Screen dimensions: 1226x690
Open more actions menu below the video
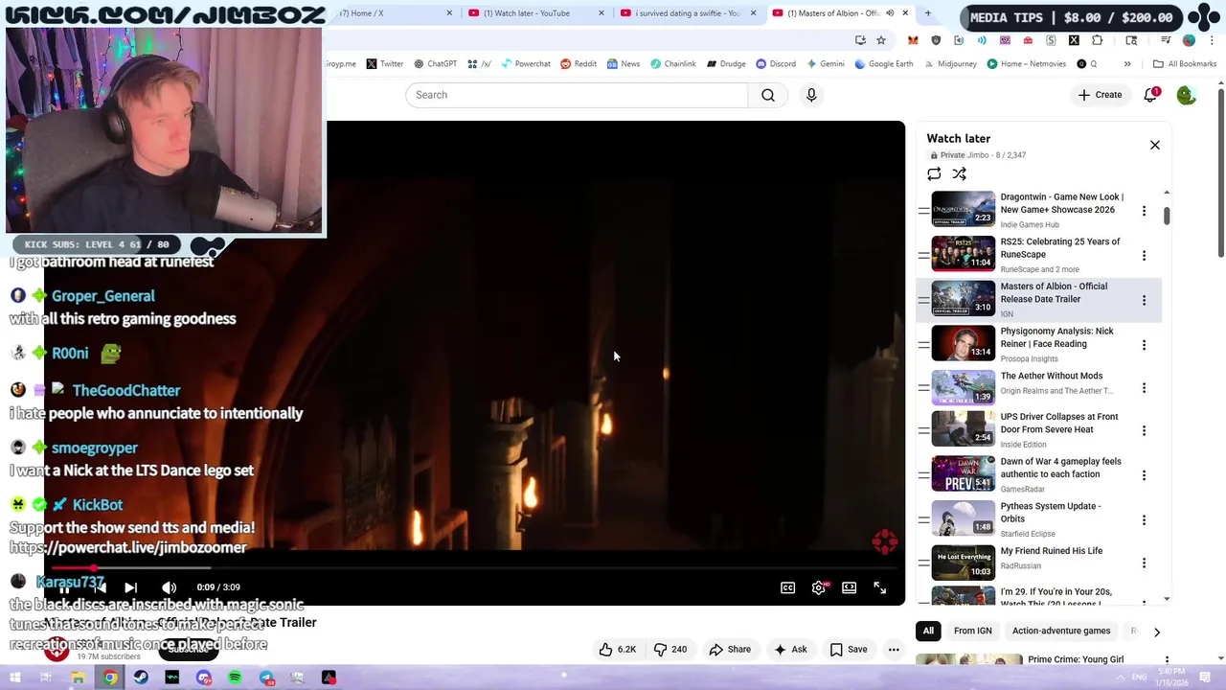pos(894,650)
